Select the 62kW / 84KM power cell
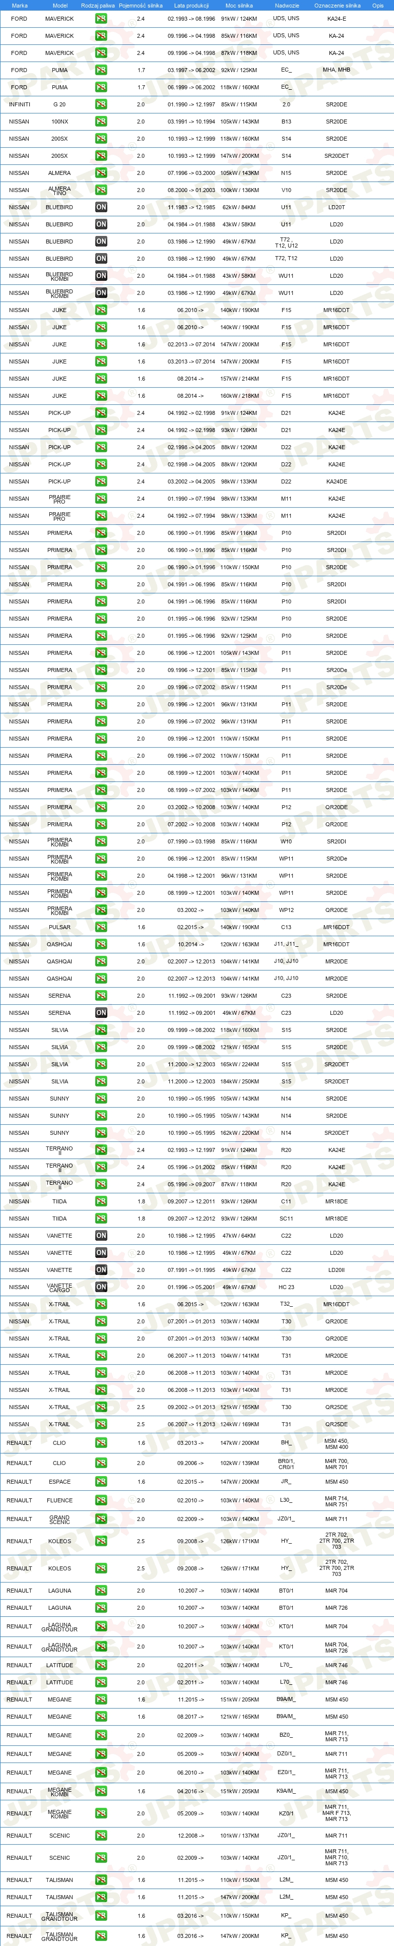Screen dimensions: 394x1946 tap(238, 207)
